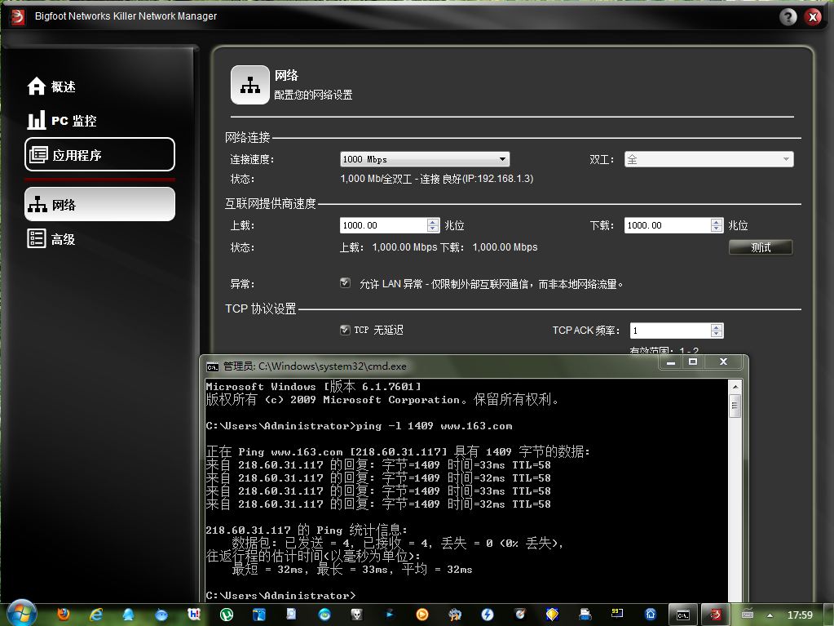Image resolution: width=834 pixels, height=626 pixels.
Task: Click the 平均 = 32ms result text
Action: (x=437, y=570)
